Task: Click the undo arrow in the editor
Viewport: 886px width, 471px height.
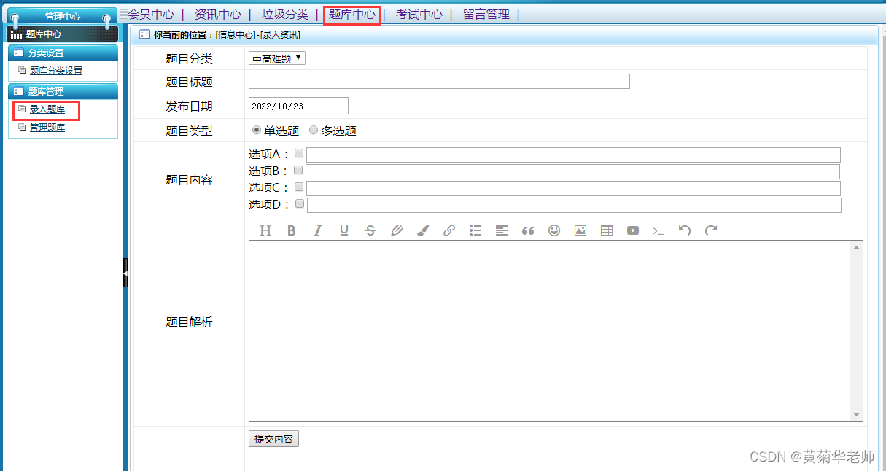Action: coord(685,230)
